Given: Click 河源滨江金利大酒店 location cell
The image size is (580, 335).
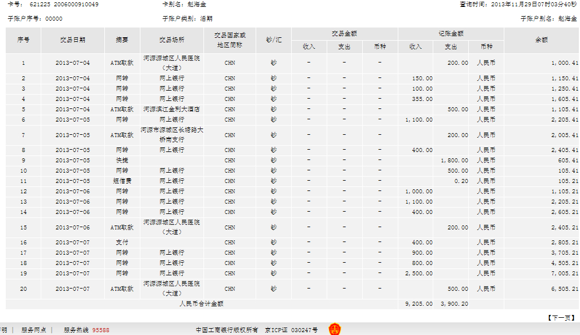Looking at the screenshot, I should tap(172, 110).
